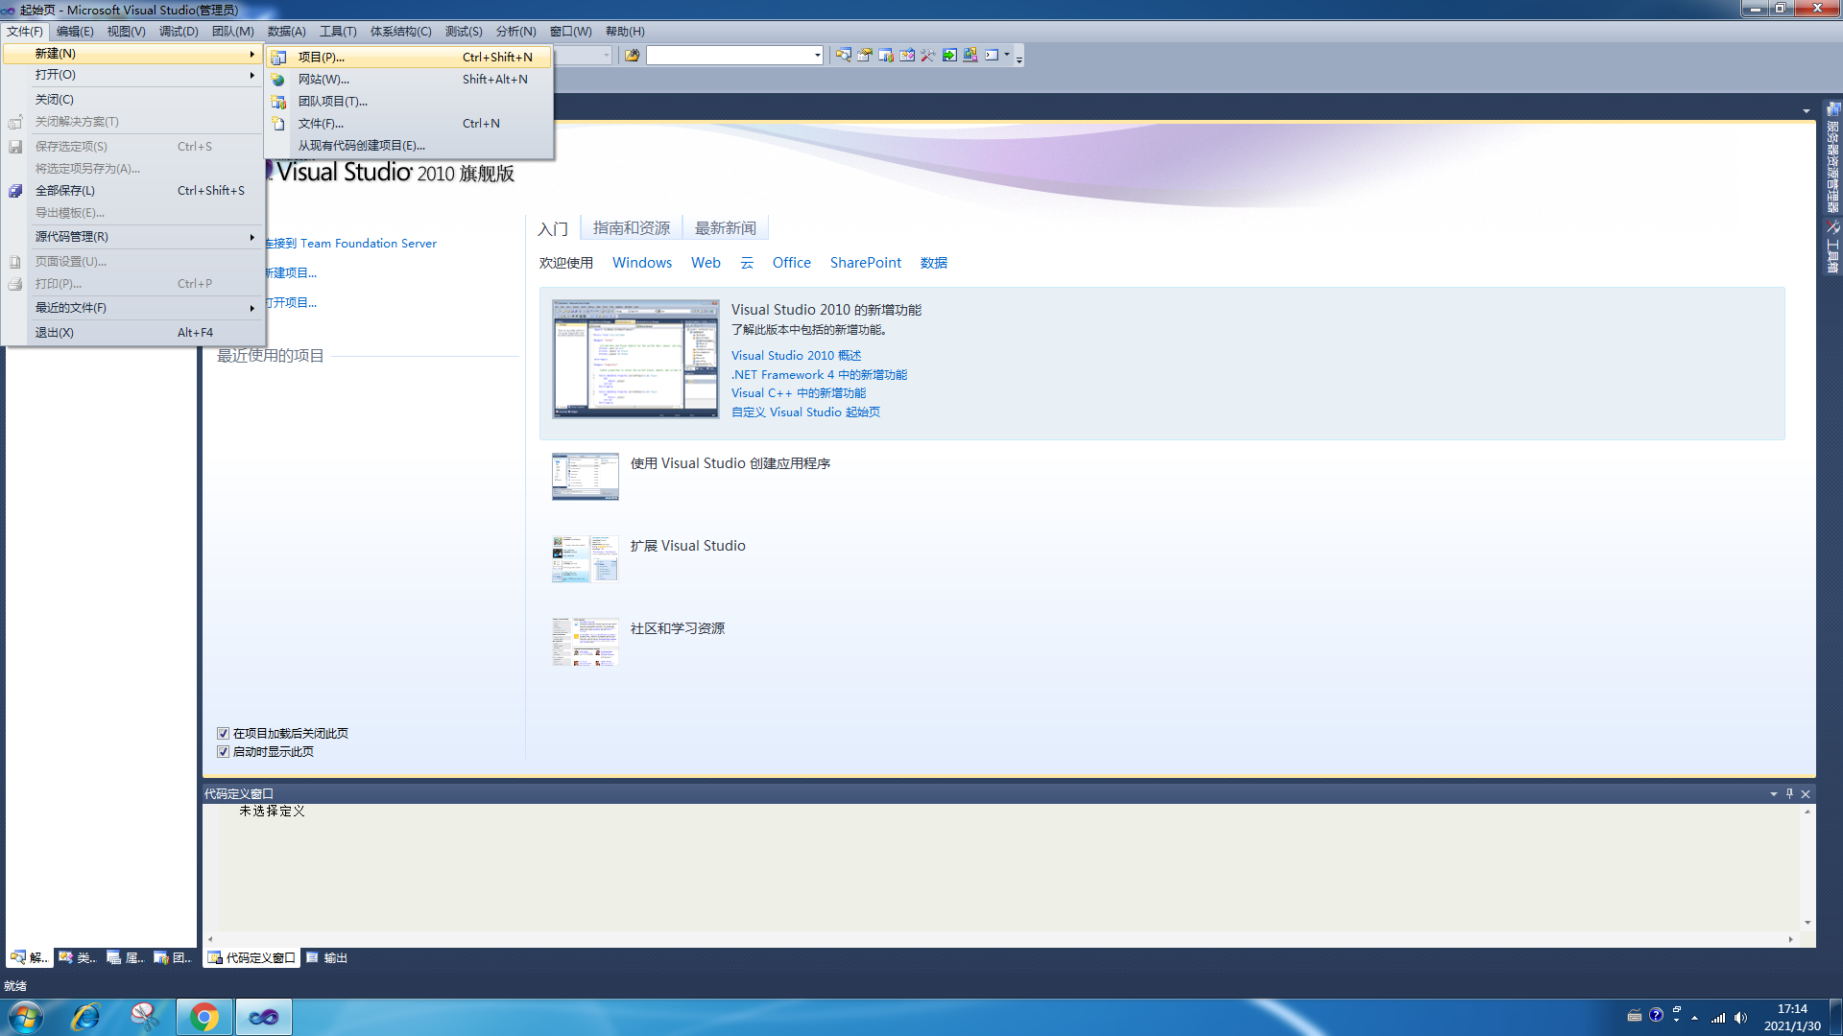The image size is (1843, 1036).
Task: Toggle 启动时显示此页 checkbox
Action: click(223, 751)
